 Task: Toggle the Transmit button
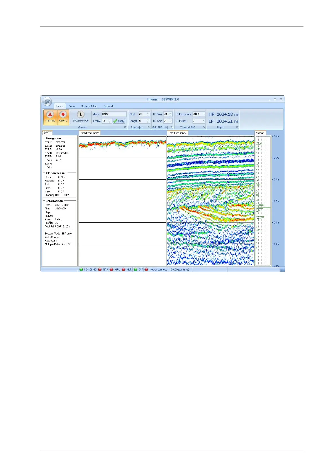click(50, 117)
